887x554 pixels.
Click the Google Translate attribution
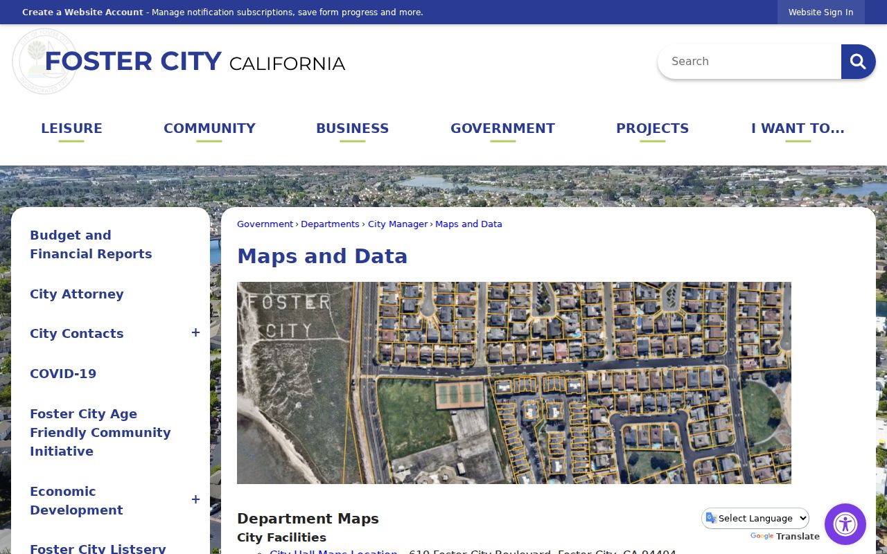tap(785, 537)
